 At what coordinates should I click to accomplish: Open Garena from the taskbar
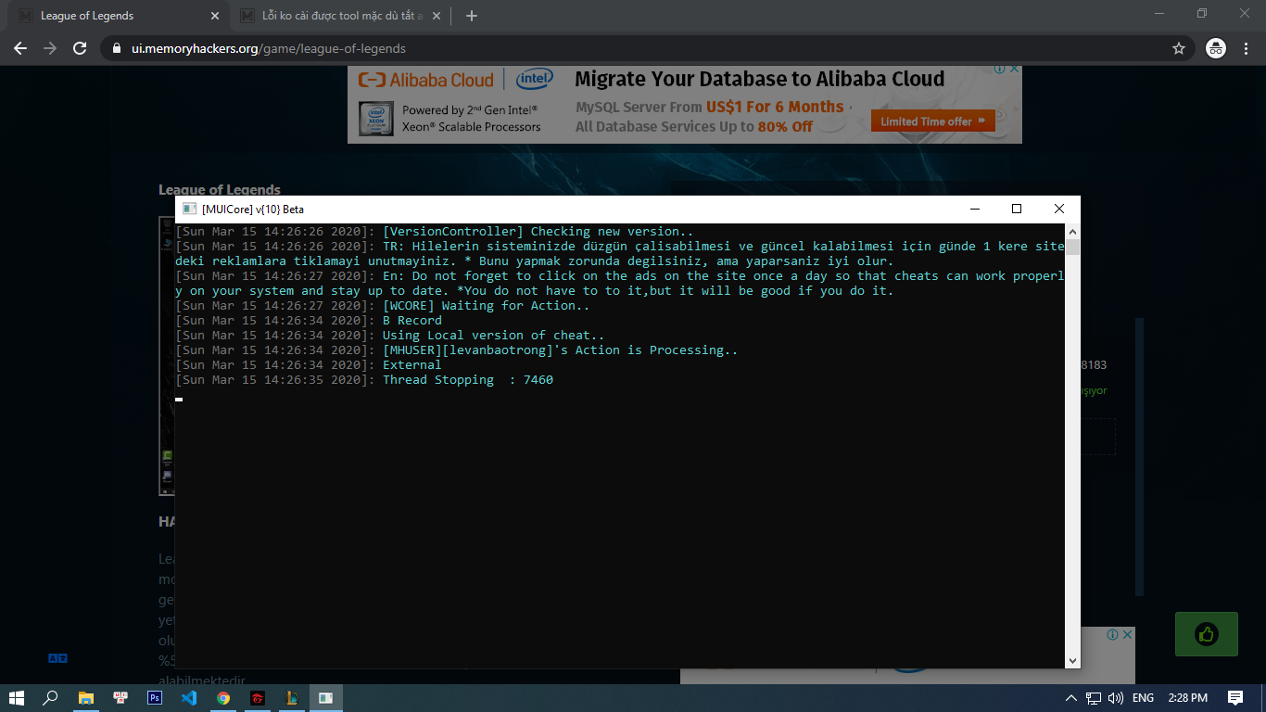(258, 697)
